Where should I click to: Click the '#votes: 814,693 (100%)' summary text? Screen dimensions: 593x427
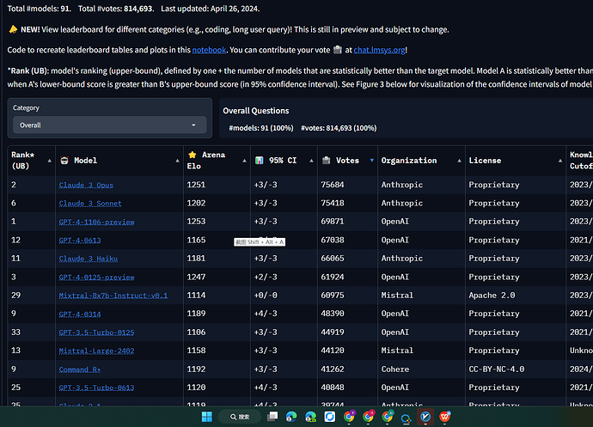pos(339,128)
